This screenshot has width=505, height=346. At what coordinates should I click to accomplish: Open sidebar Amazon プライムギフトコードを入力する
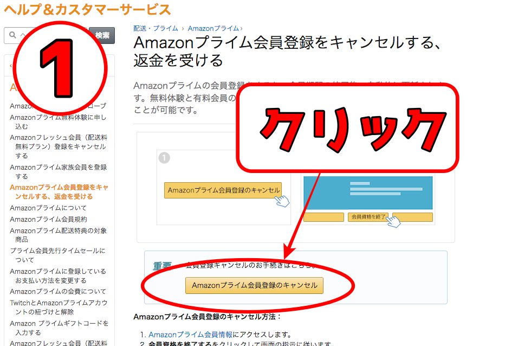point(59,328)
